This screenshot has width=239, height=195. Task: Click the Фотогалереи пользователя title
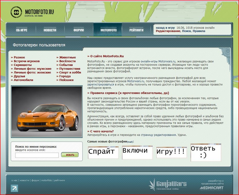point(39,45)
